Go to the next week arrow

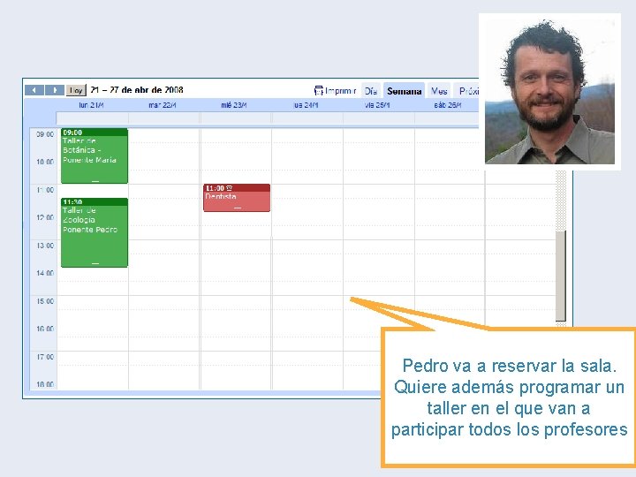(55, 90)
